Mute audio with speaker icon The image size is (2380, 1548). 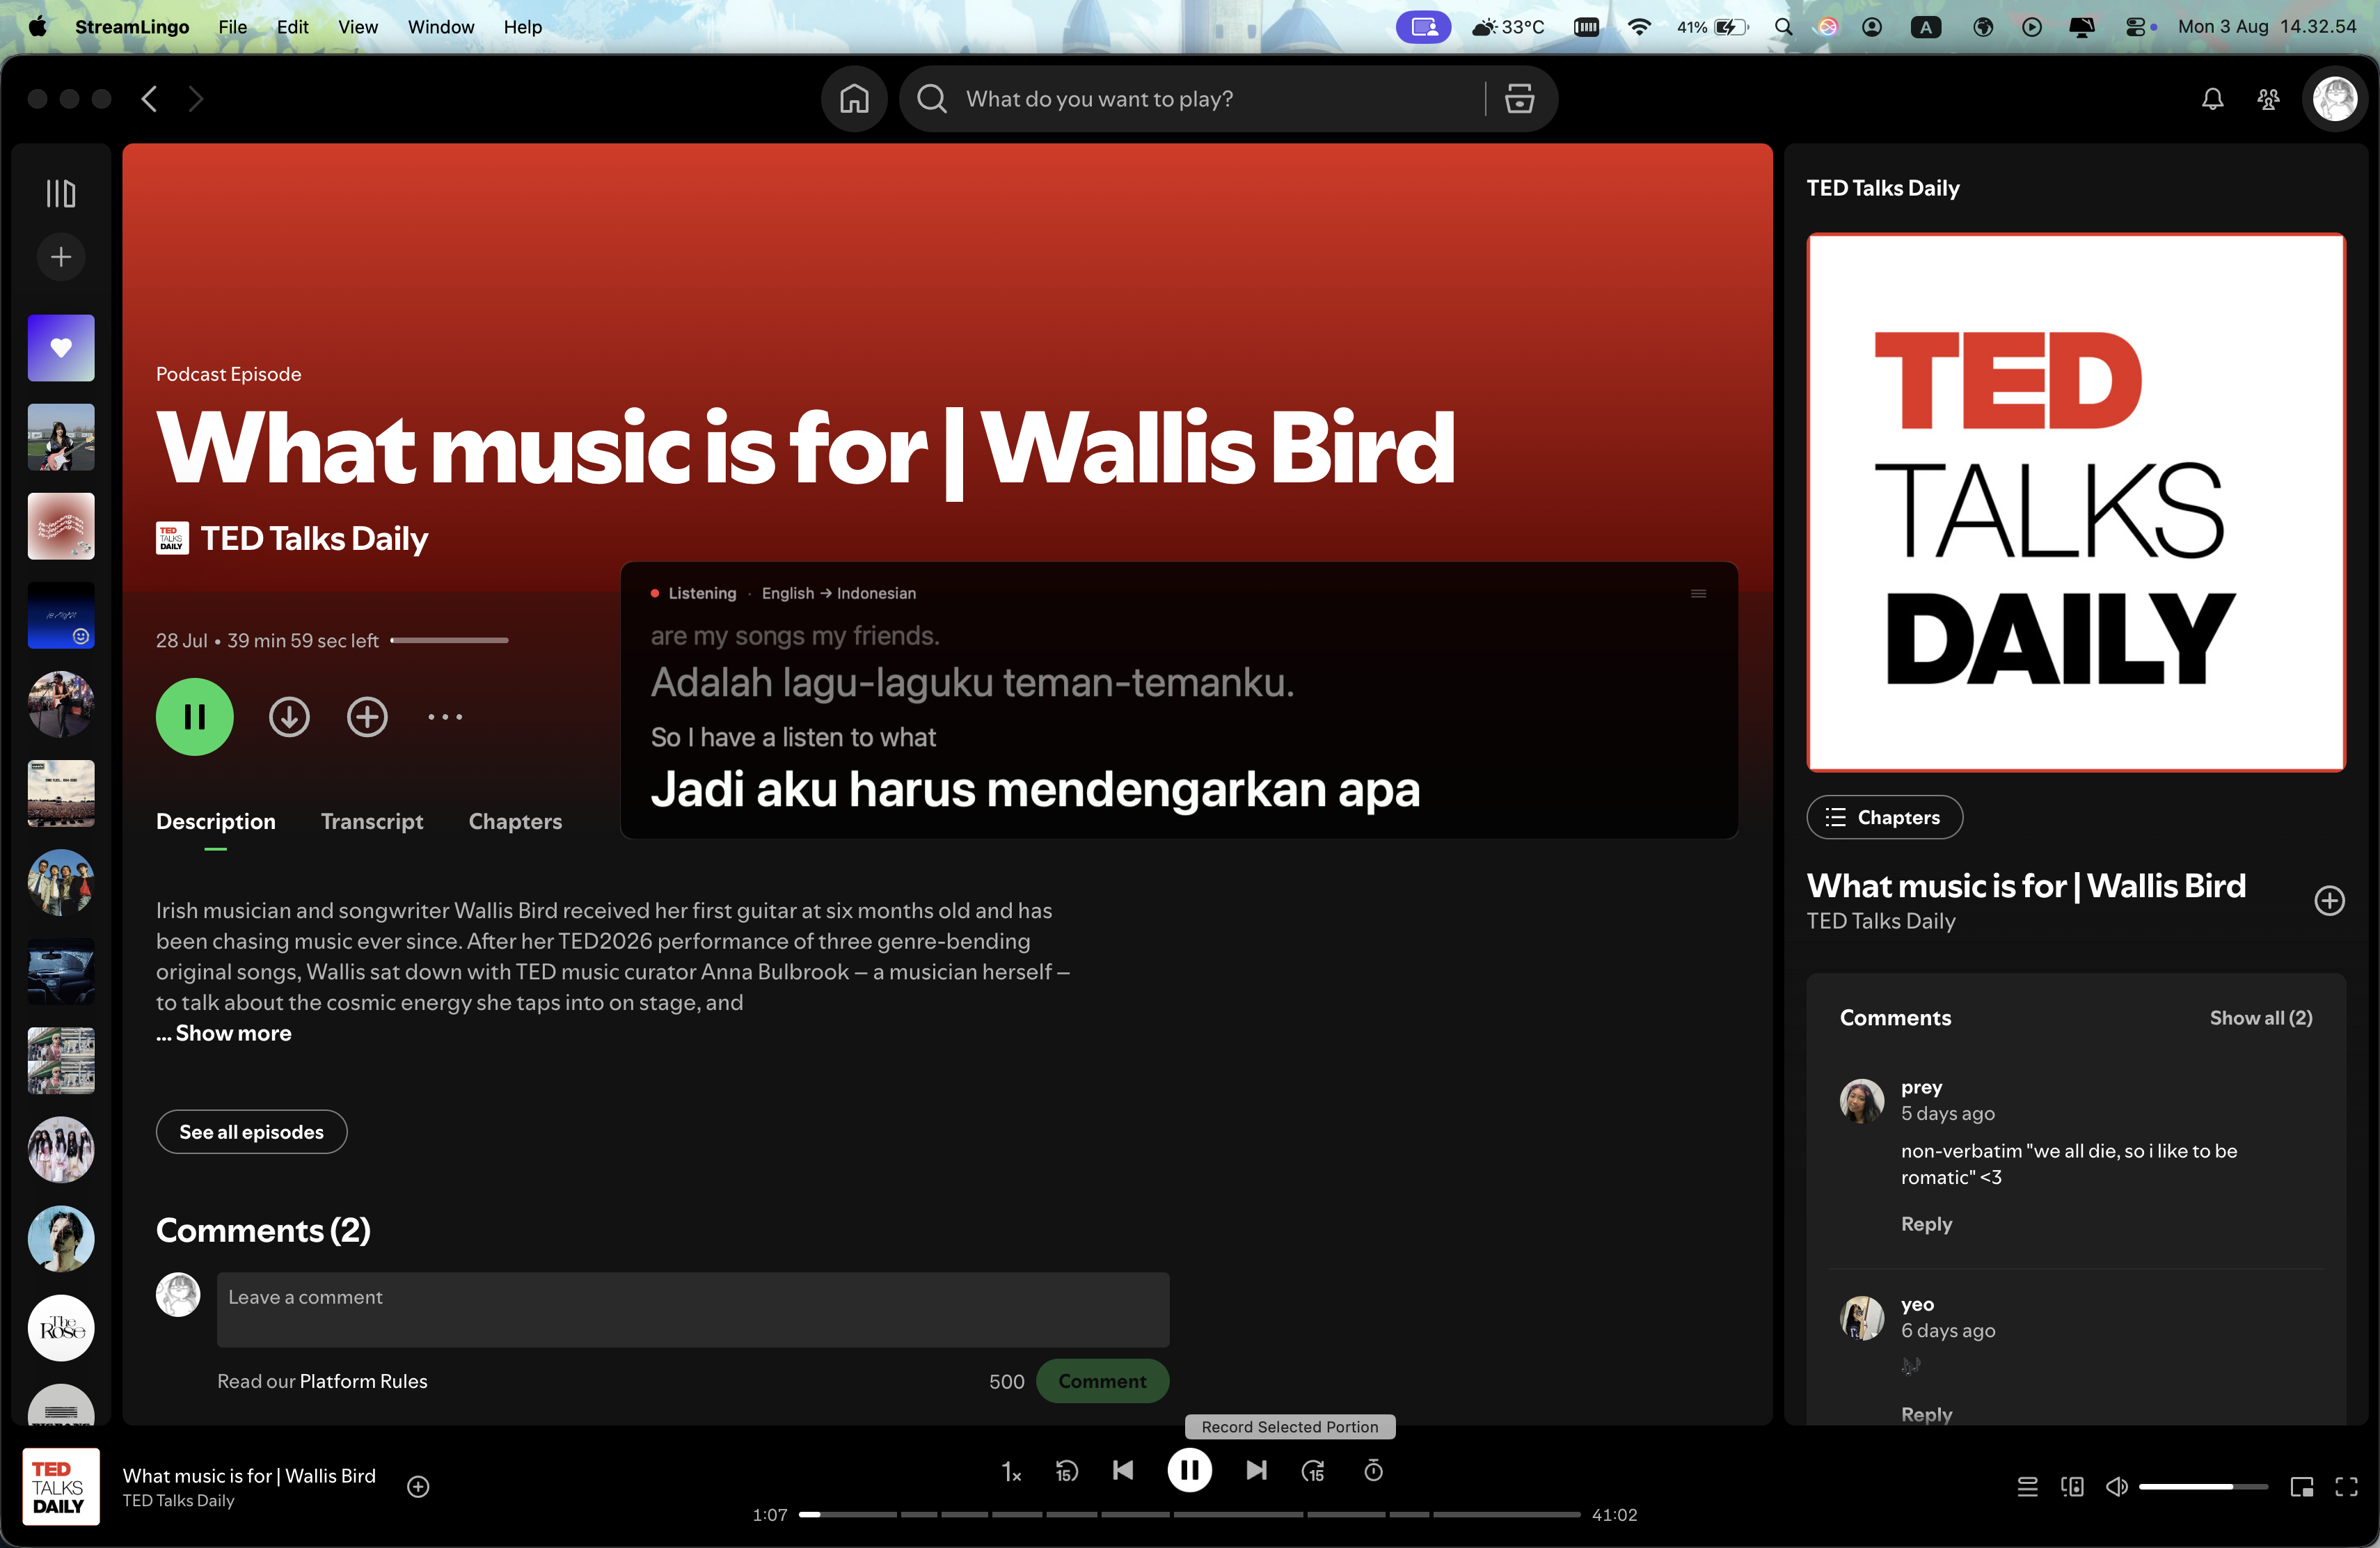click(x=2116, y=1487)
